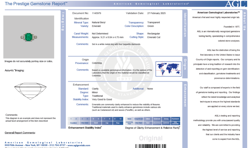Screen dimensions: 250x148
Task: Select the vertical Identification section label
Action: 185,25
